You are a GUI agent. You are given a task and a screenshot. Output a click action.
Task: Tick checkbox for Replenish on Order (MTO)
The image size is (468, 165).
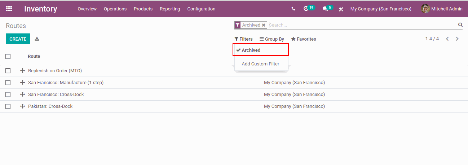click(8, 71)
